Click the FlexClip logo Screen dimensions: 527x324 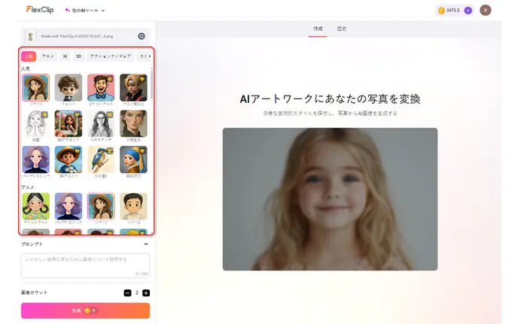[40, 10]
